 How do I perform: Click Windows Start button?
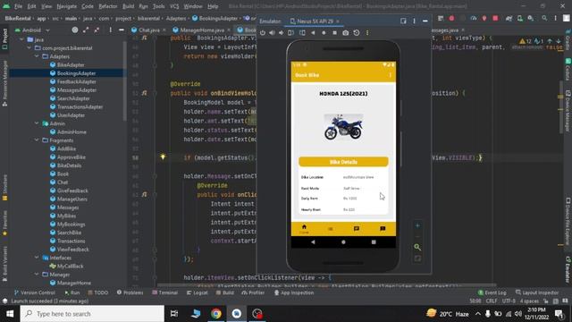(x=10, y=314)
